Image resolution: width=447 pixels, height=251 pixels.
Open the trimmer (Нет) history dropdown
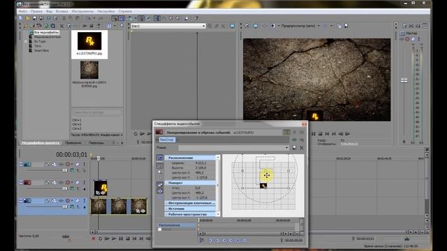pos(203,26)
